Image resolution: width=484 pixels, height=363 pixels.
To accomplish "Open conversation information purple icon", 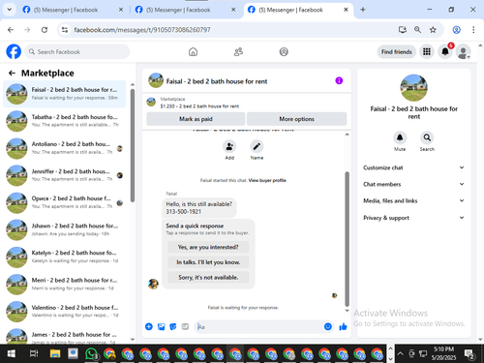I will pyautogui.click(x=339, y=80).
